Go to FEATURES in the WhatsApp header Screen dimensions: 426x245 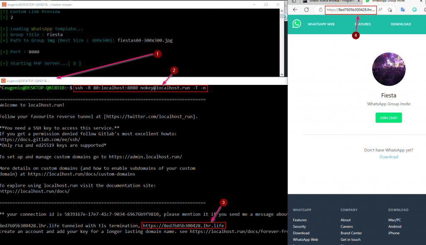pos(363,24)
